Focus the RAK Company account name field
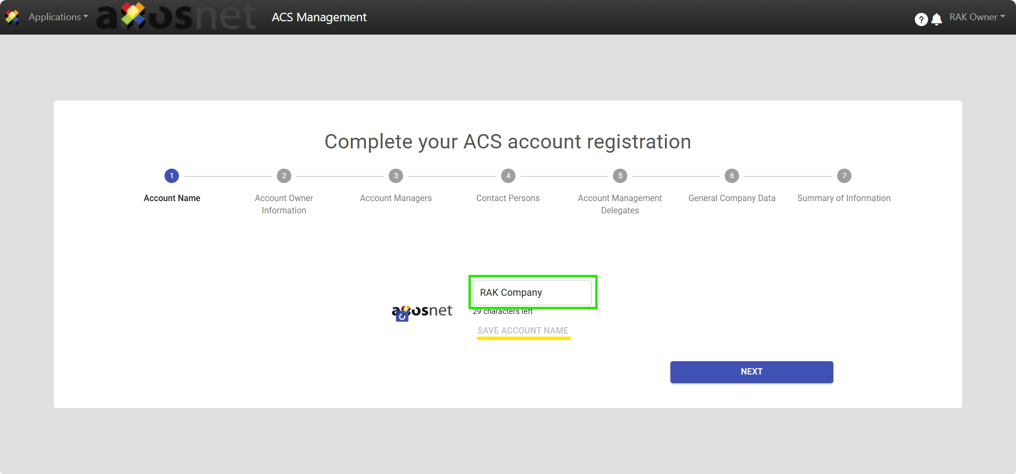This screenshot has width=1016, height=474. click(x=532, y=293)
